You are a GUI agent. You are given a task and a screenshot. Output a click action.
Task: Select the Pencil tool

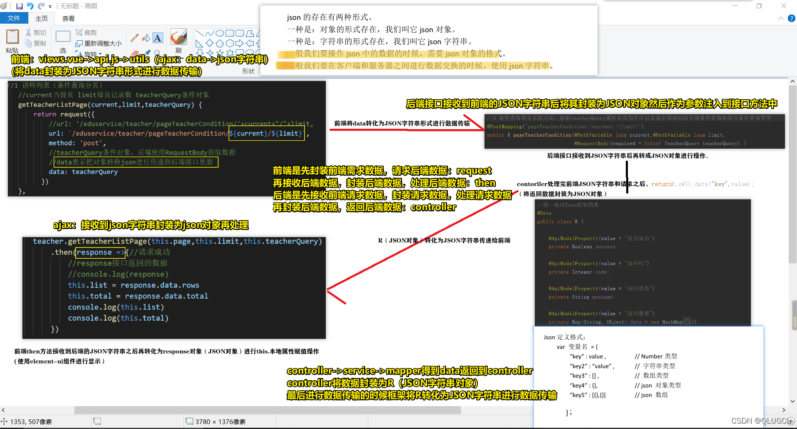point(134,38)
